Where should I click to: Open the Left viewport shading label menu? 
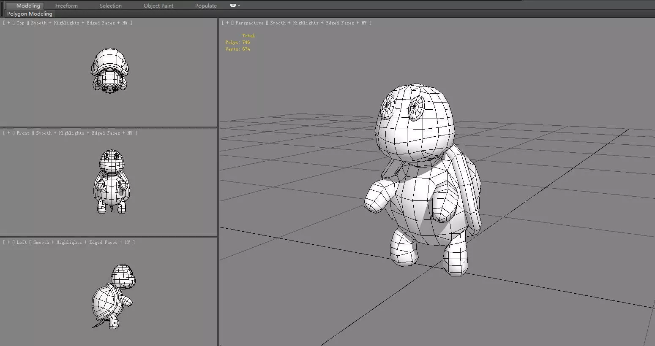(x=82, y=242)
